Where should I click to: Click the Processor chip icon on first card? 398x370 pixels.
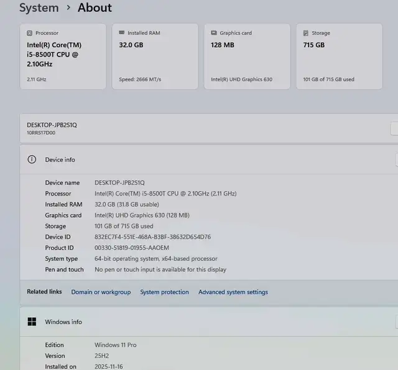click(x=30, y=33)
